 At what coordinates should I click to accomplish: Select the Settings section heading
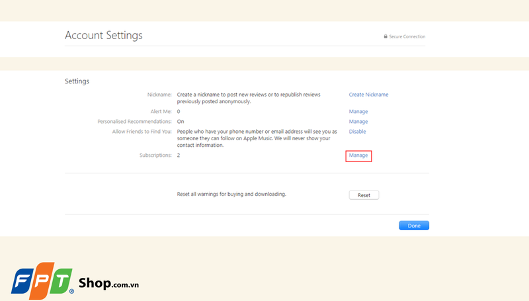click(77, 81)
